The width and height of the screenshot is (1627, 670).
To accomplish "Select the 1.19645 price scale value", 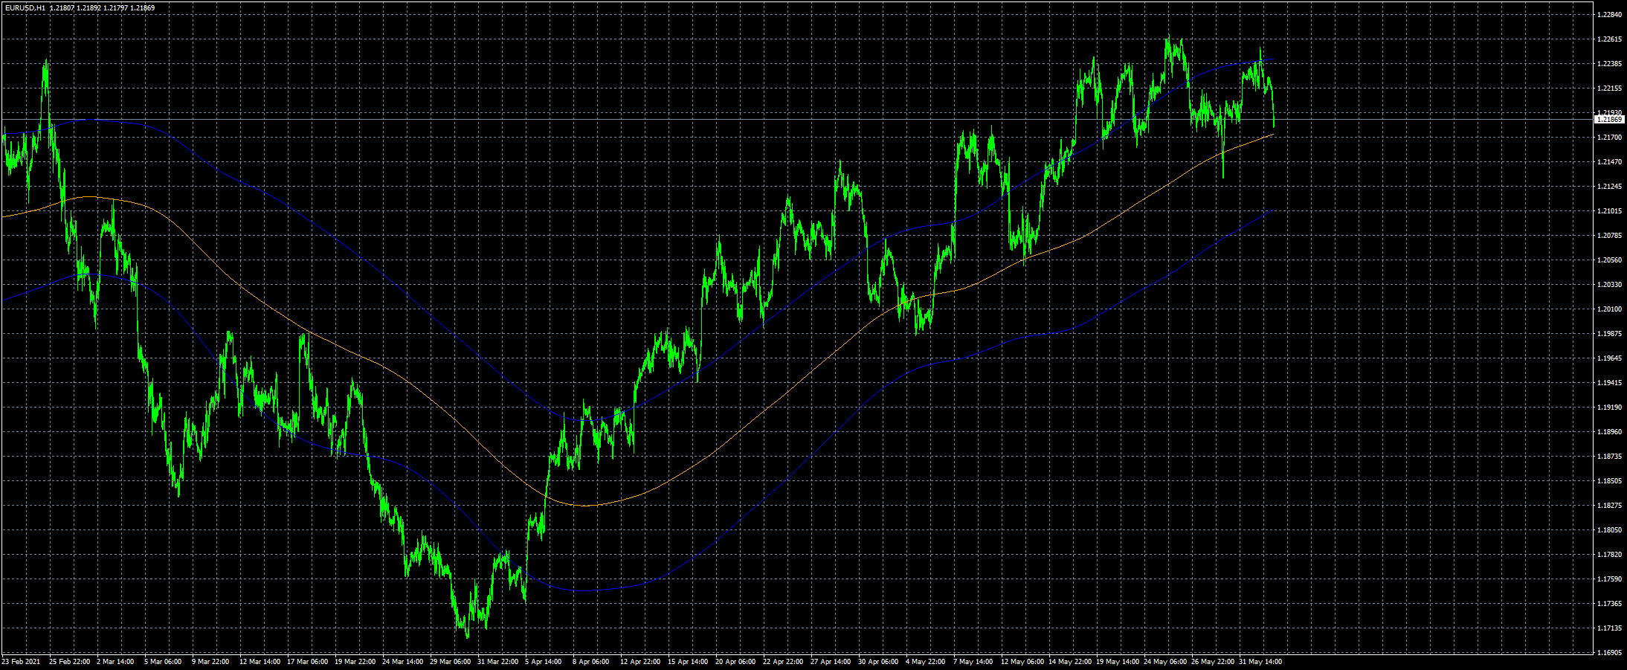I will point(1608,358).
